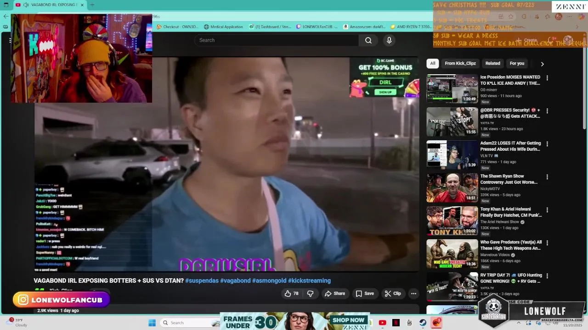Image resolution: width=588 pixels, height=330 pixels.
Task: Open the Windows Start menu
Action: point(152,323)
